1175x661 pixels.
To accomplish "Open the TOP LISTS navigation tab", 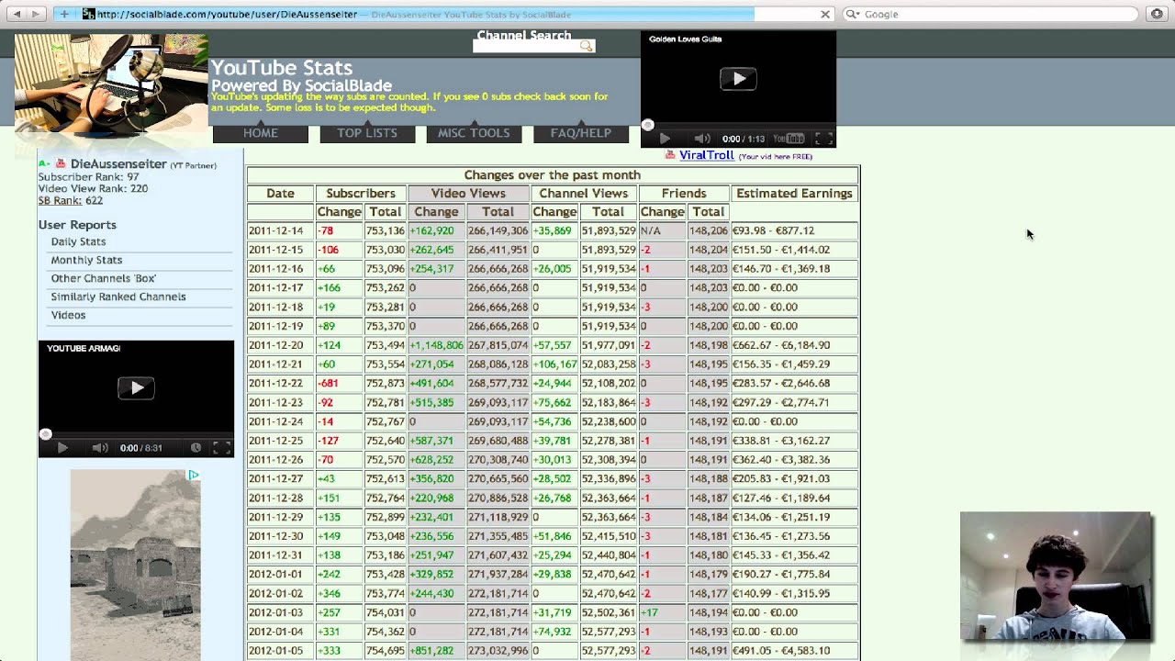I will pos(367,133).
